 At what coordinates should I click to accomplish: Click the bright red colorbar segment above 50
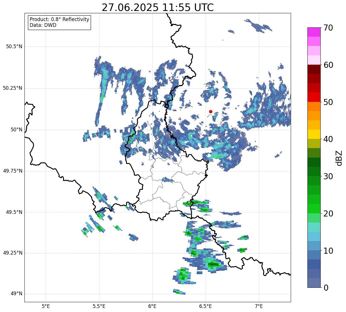314,97
